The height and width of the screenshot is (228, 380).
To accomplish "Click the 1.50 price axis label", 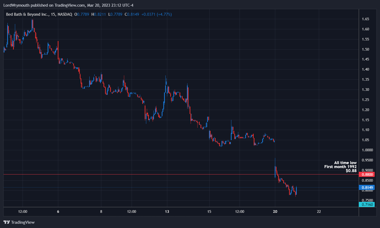I will pyautogui.click(x=365, y=49).
